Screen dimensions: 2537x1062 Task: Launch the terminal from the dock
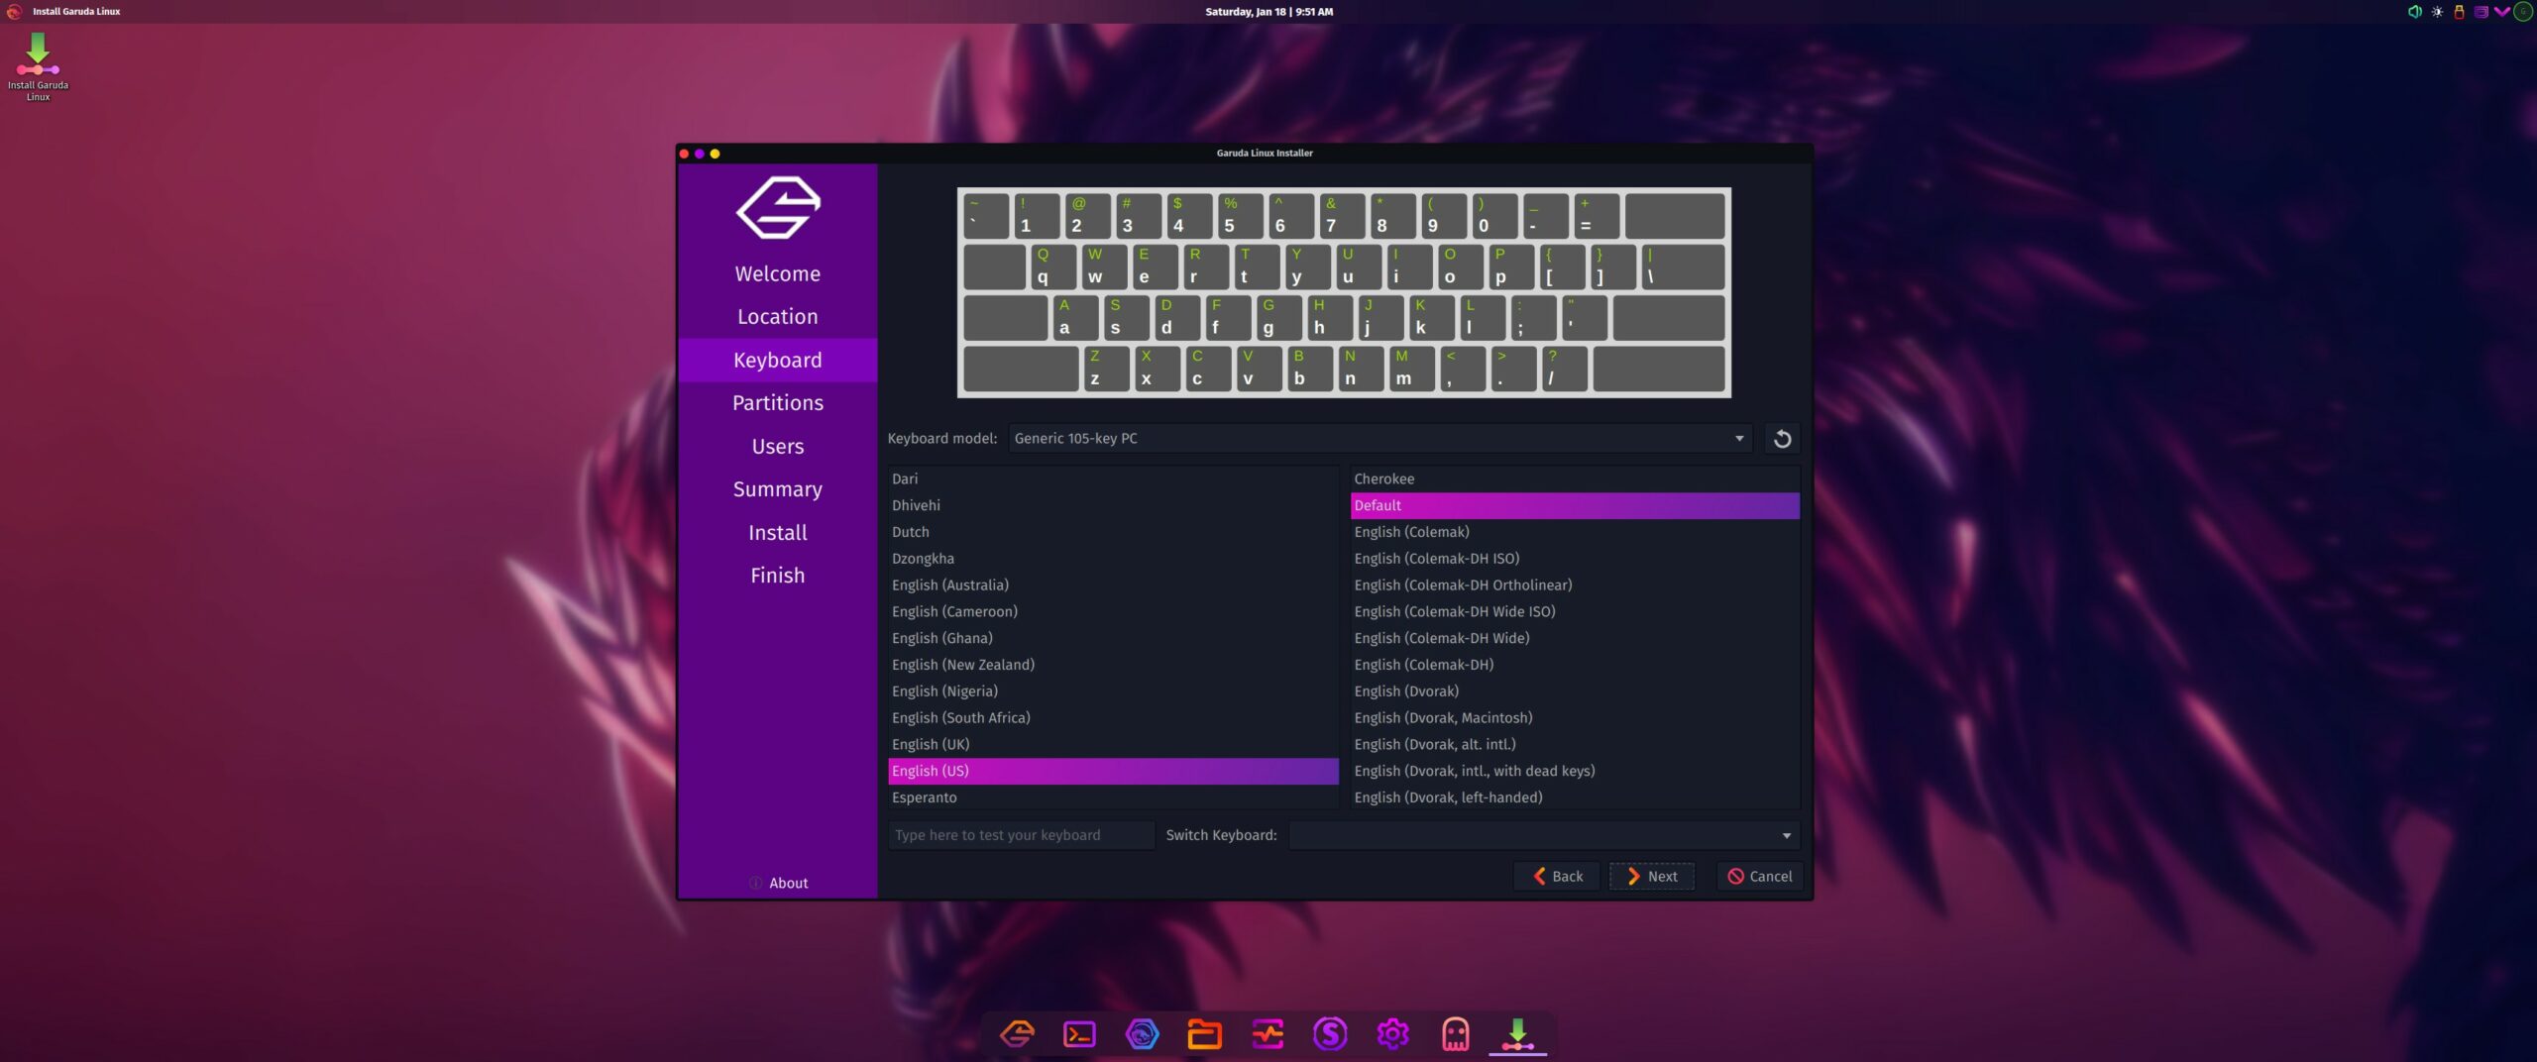1079,1034
